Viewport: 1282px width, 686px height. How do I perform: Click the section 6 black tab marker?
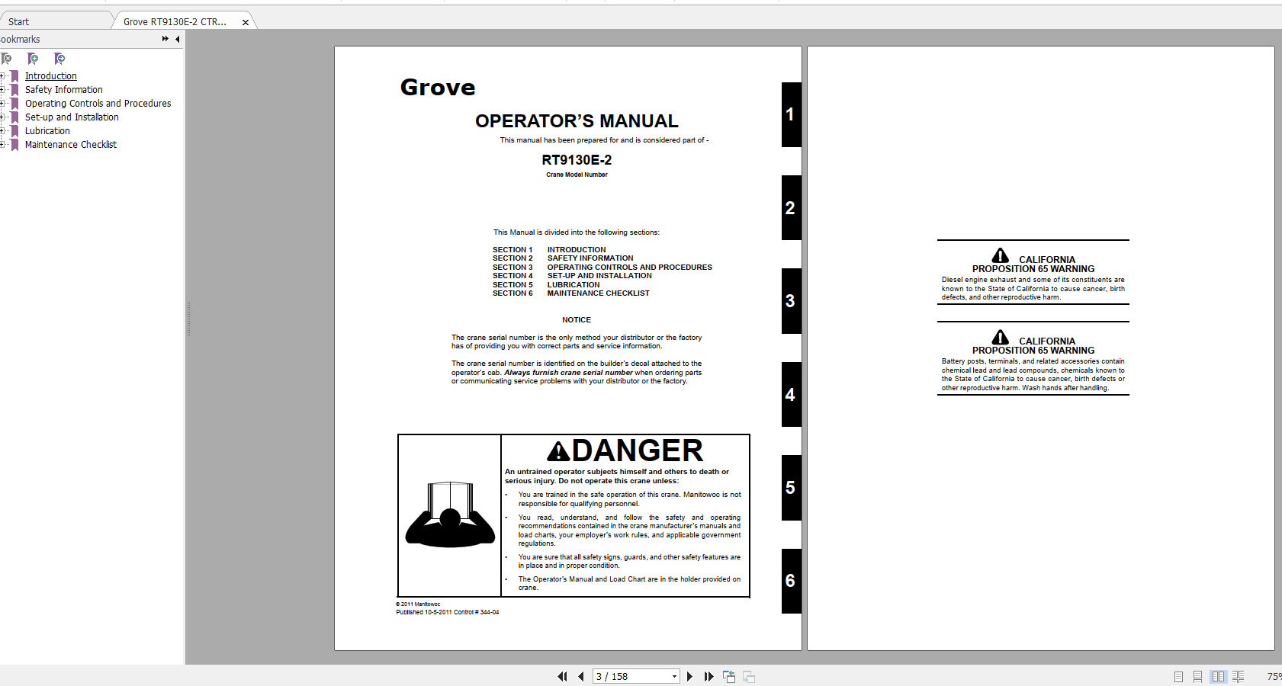[791, 581]
